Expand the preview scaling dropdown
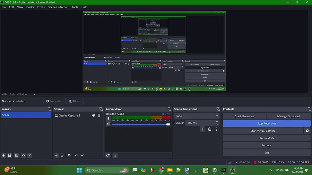Image resolution: width=312 pixels, height=175 pixels. [x=34, y=94]
